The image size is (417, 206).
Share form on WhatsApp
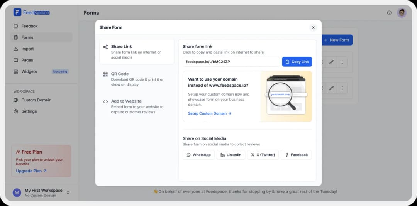(x=199, y=155)
